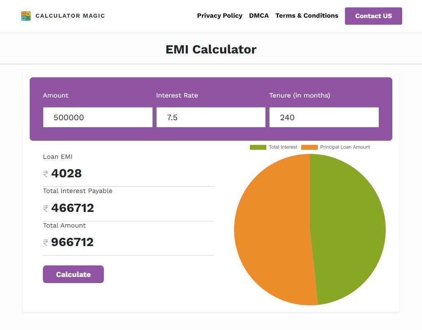Viewport: 422px width, 330px height.
Task: Click the Loan EMI label
Action: [58, 157]
